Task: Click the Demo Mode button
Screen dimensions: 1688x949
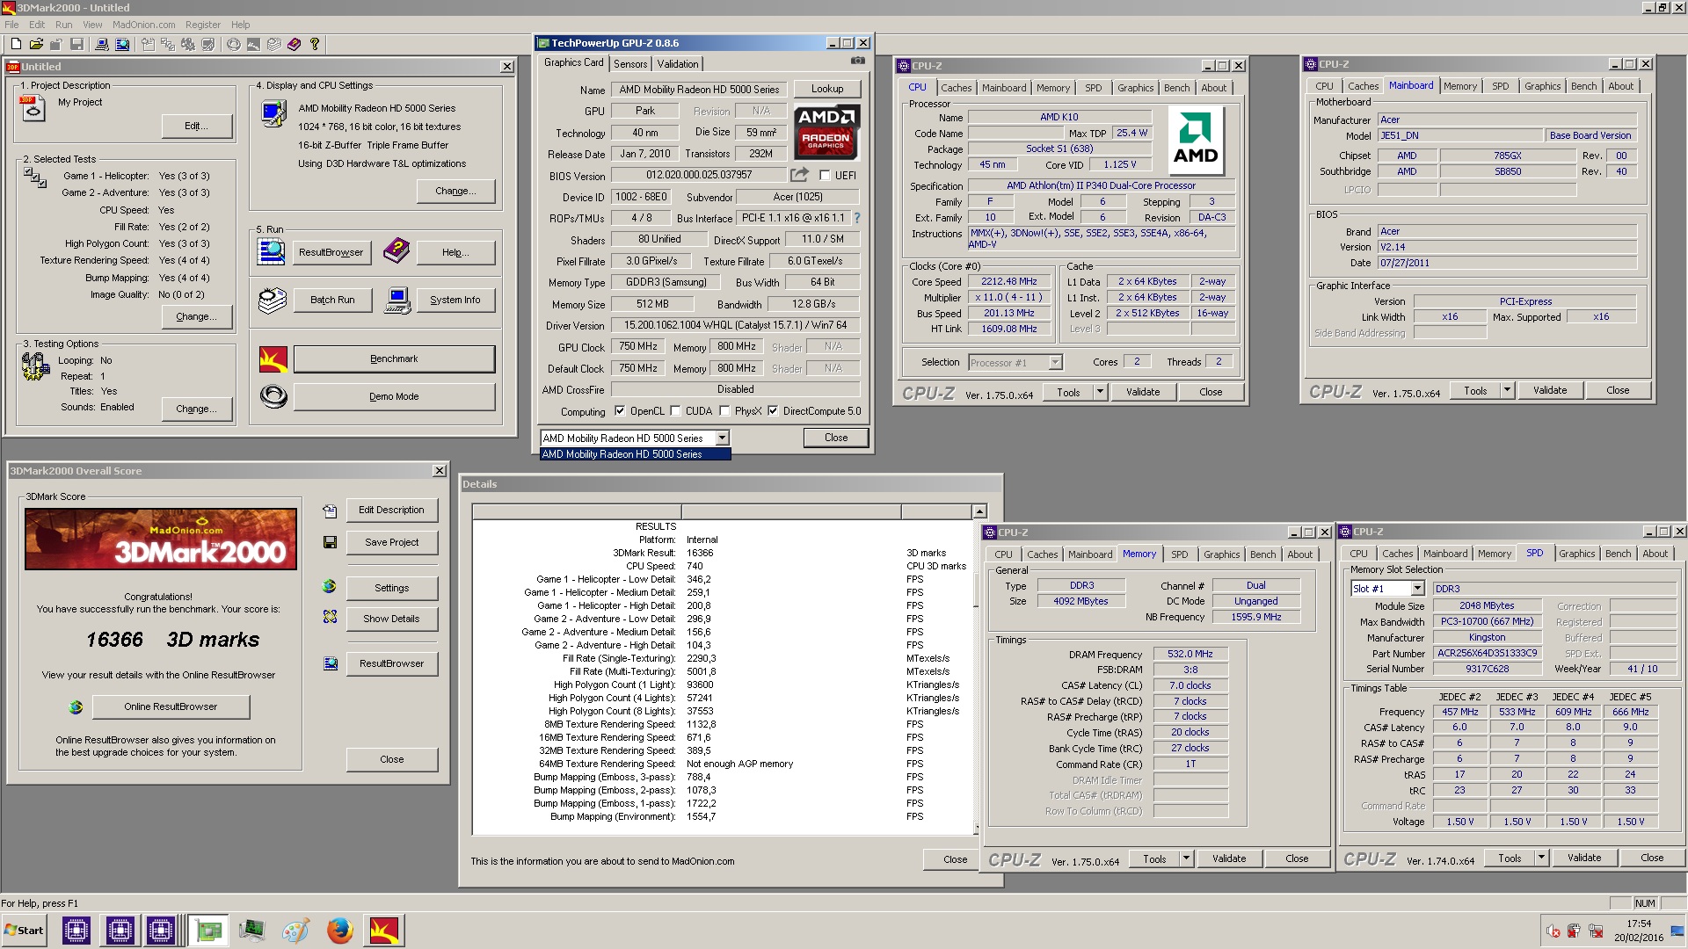Action: [x=394, y=396]
